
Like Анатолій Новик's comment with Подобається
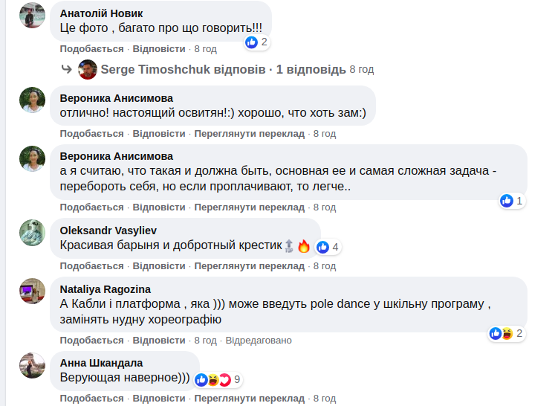point(91,49)
